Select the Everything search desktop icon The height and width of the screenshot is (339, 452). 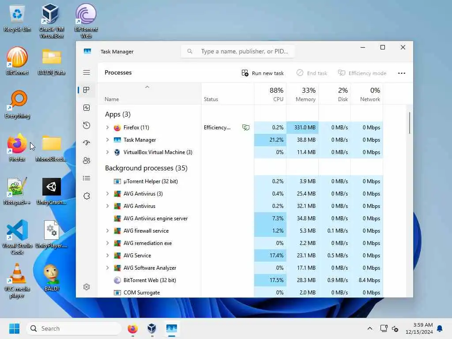(17, 104)
